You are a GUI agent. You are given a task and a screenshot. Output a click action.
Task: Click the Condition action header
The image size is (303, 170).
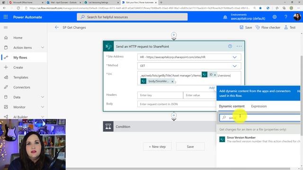160,127
